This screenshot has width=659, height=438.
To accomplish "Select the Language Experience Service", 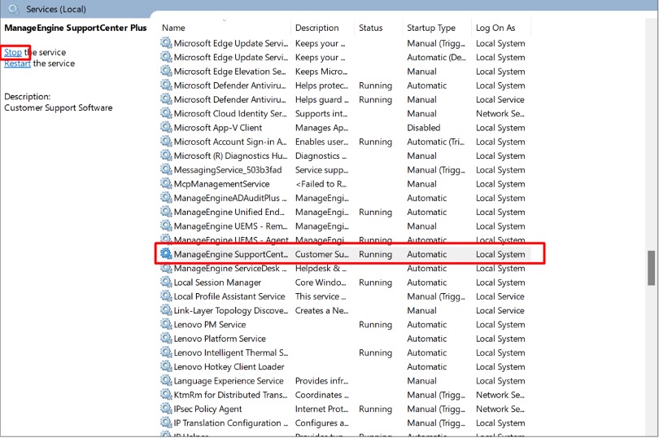I will (x=229, y=381).
